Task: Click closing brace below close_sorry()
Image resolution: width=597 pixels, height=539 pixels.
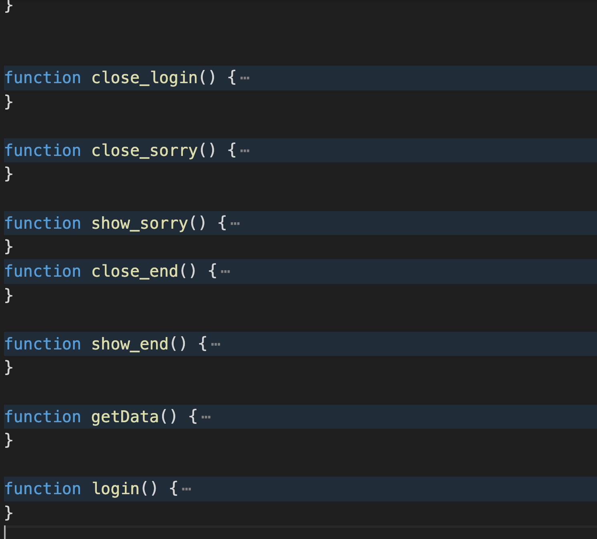Action: point(9,174)
